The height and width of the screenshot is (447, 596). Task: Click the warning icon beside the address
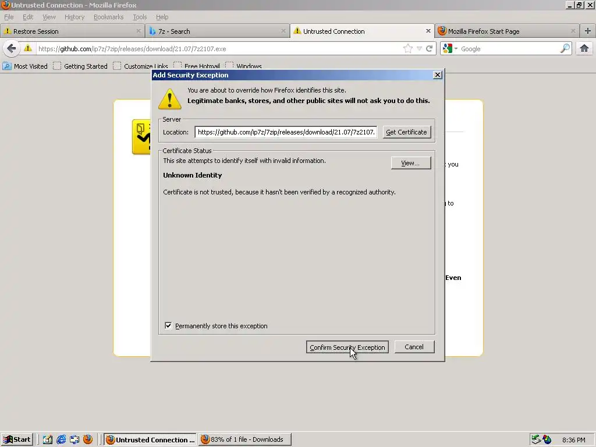[28, 48]
